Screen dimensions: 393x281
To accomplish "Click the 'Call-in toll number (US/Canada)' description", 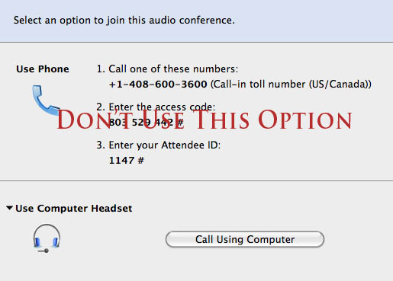I will click(291, 85).
